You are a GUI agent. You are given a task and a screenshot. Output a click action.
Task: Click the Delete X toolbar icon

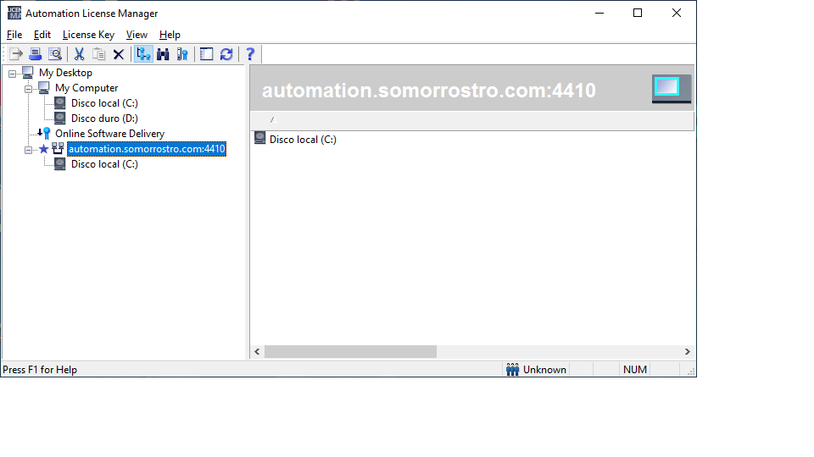click(x=119, y=54)
